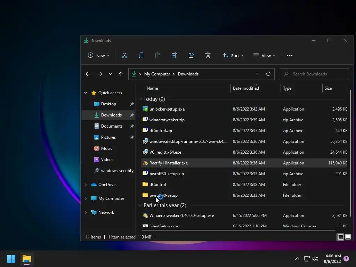Select WinaeroTweaker-1.40.0.0-setup.exe icon
This screenshot has height=267, width=356.
pyautogui.click(x=145, y=216)
